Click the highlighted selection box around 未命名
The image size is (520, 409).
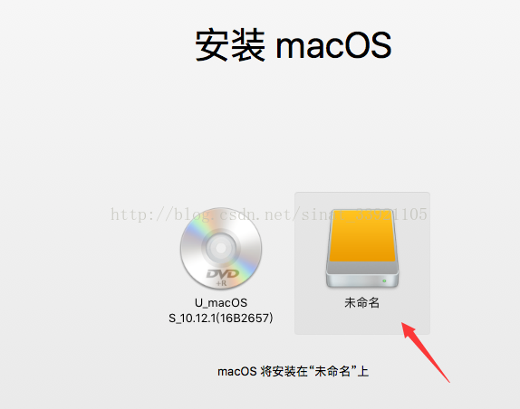pyautogui.click(x=362, y=263)
